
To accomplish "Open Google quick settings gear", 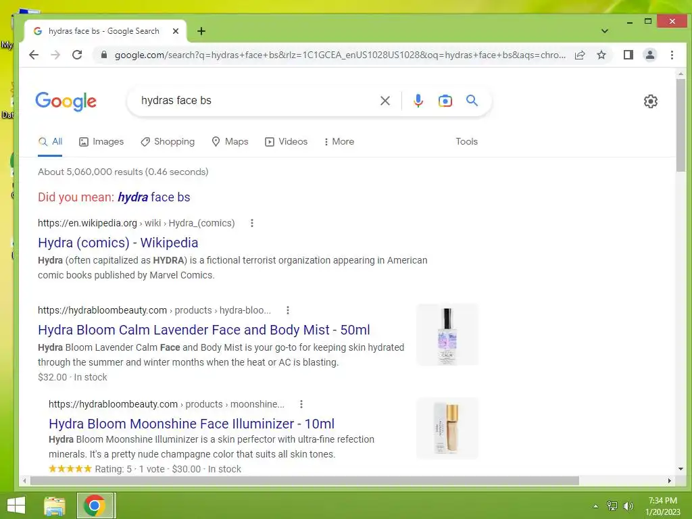I will pyautogui.click(x=650, y=101).
